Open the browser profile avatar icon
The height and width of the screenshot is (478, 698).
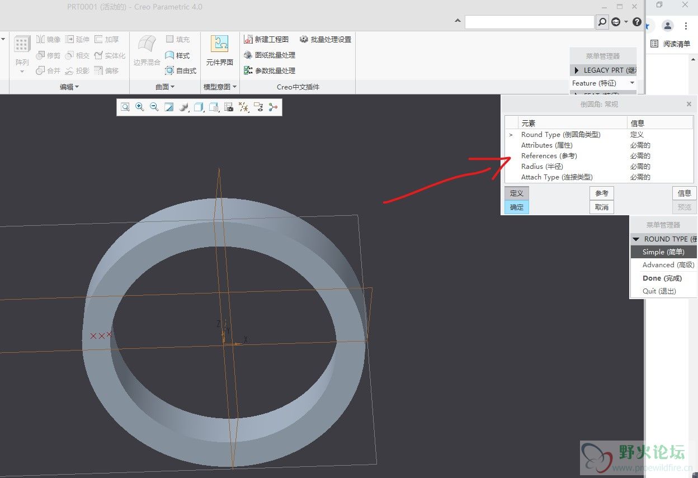tap(668, 26)
